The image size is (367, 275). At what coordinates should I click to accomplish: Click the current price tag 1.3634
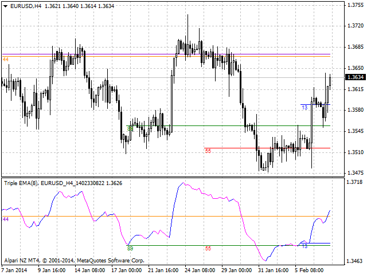pos(356,77)
